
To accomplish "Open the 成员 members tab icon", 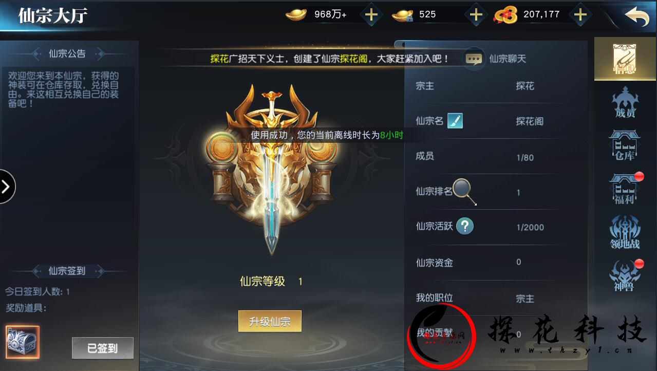I will [x=625, y=102].
